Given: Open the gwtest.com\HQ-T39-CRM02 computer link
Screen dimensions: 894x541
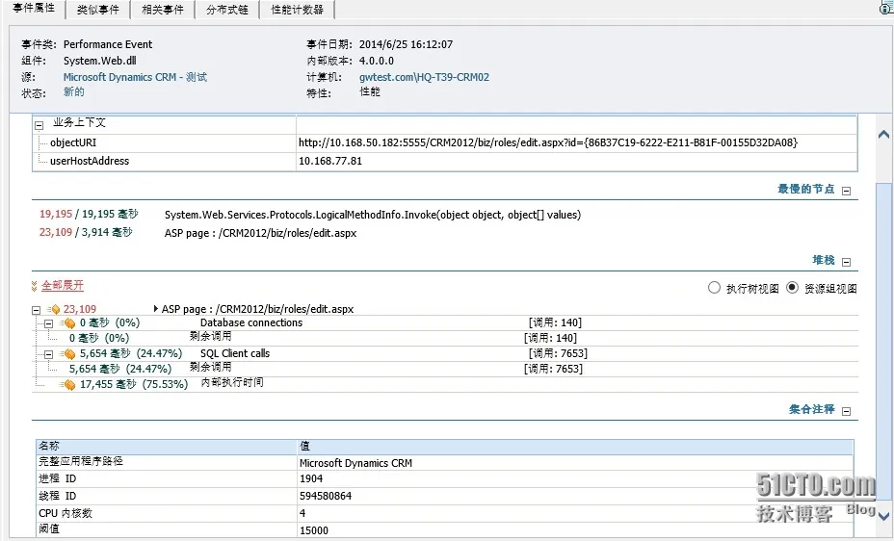Looking at the screenshot, I should tap(424, 77).
